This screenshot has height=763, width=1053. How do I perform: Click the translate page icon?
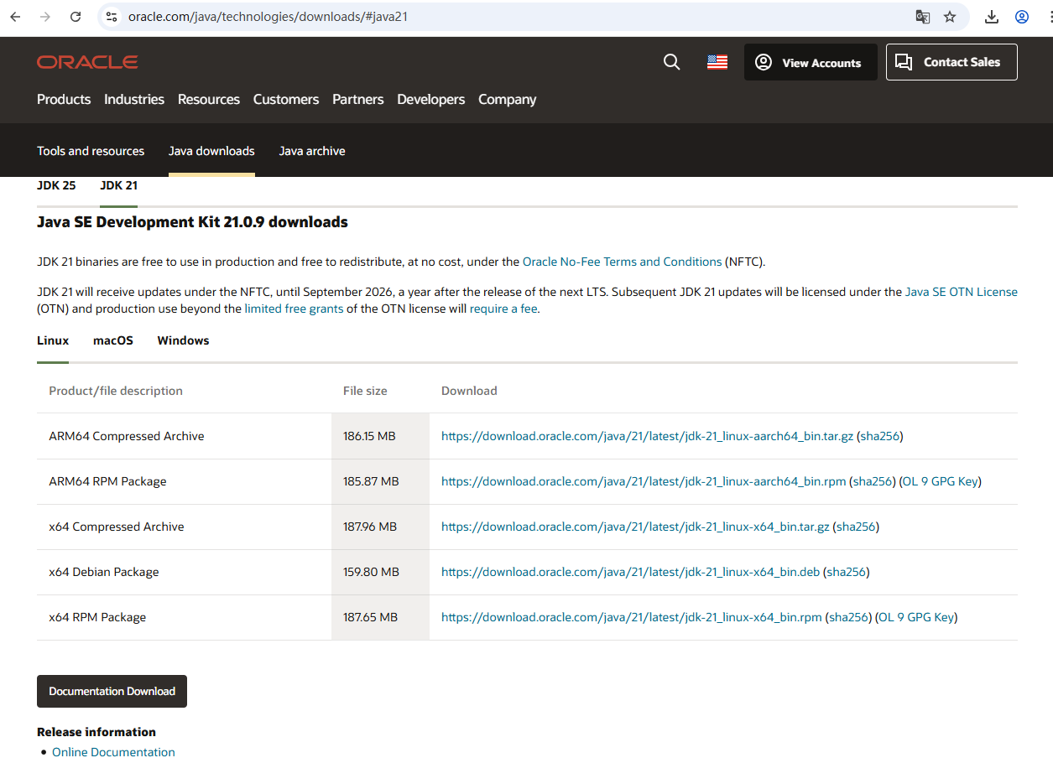coord(922,17)
